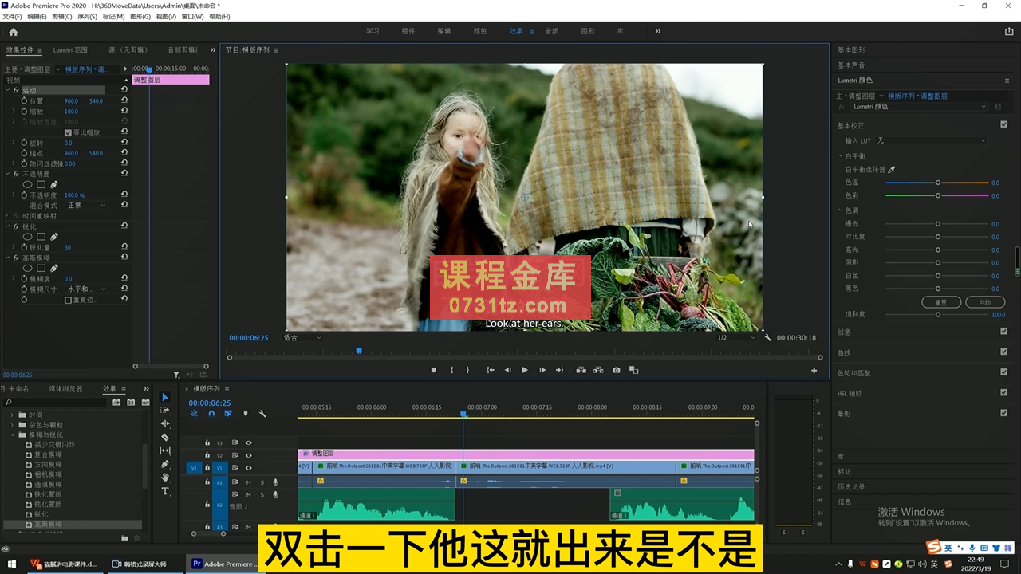This screenshot has height=574, width=1021.
Task: Click the 色温 slider handle
Action: (x=938, y=183)
